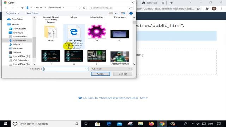The width and height of the screenshot is (226, 127).
Task: Open the dialog help icon
Action: [131, 13]
